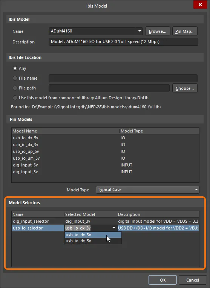Choose usb_io_dx_3v from the dropdown list
Viewport: 210px width, 288px height.
(93, 235)
